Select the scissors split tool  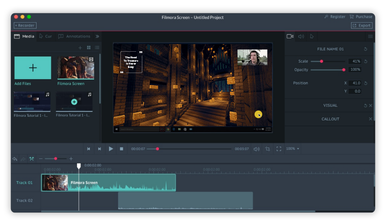(31, 159)
